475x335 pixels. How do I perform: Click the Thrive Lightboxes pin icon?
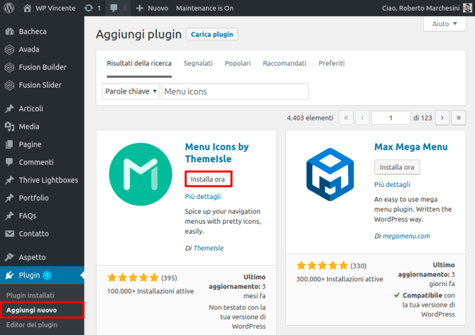[x=9, y=180]
